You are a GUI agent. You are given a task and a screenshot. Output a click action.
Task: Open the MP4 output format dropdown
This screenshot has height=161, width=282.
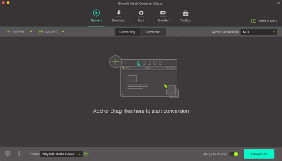(259, 32)
